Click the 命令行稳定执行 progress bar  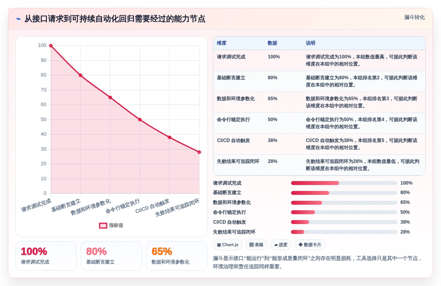click(344, 213)
